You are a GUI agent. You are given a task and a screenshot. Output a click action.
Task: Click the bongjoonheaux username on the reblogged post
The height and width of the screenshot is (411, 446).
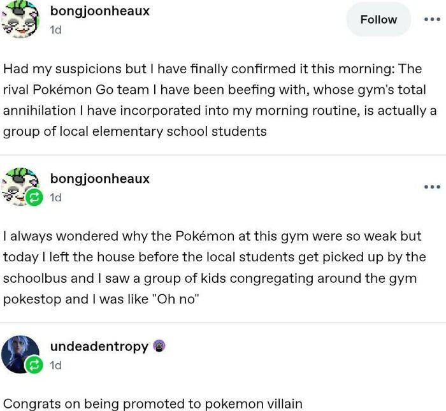coord(99,178)
